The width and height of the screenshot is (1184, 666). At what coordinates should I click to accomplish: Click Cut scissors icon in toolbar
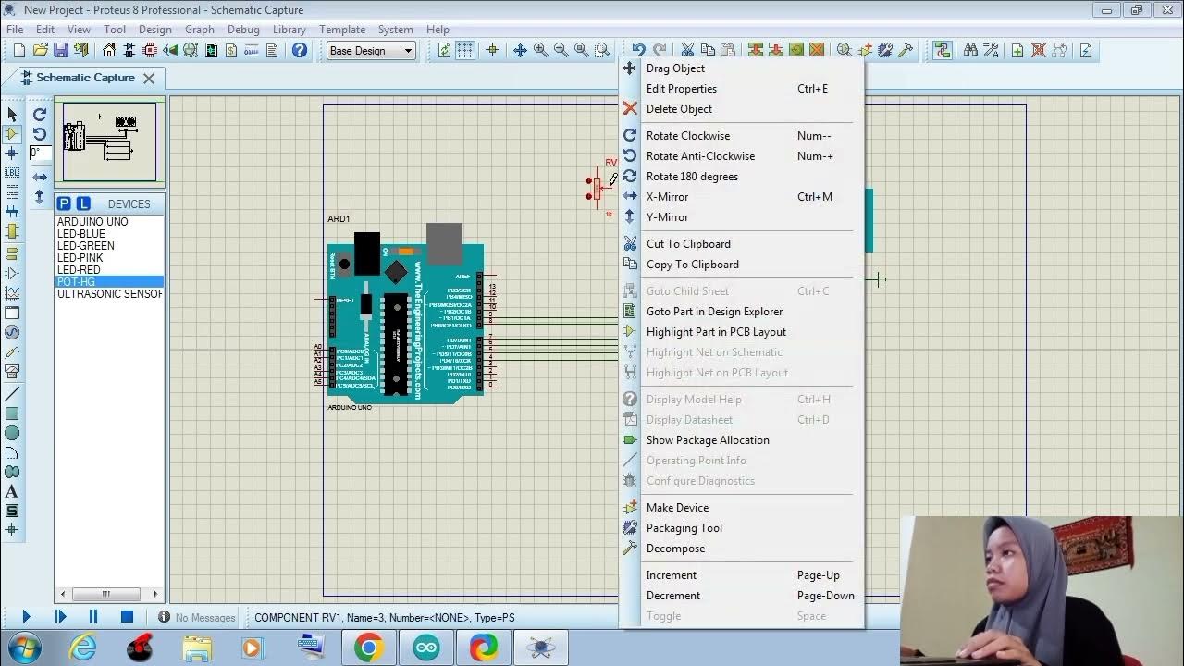point(687,50)
